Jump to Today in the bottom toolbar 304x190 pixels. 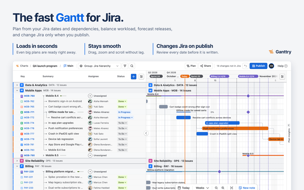click(x=184, y=188)
